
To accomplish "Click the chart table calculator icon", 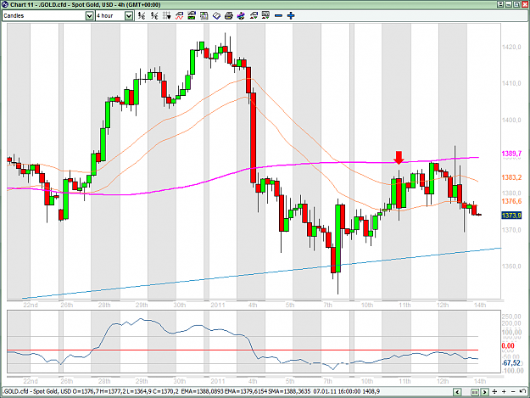I will click(x=204, y=15).
